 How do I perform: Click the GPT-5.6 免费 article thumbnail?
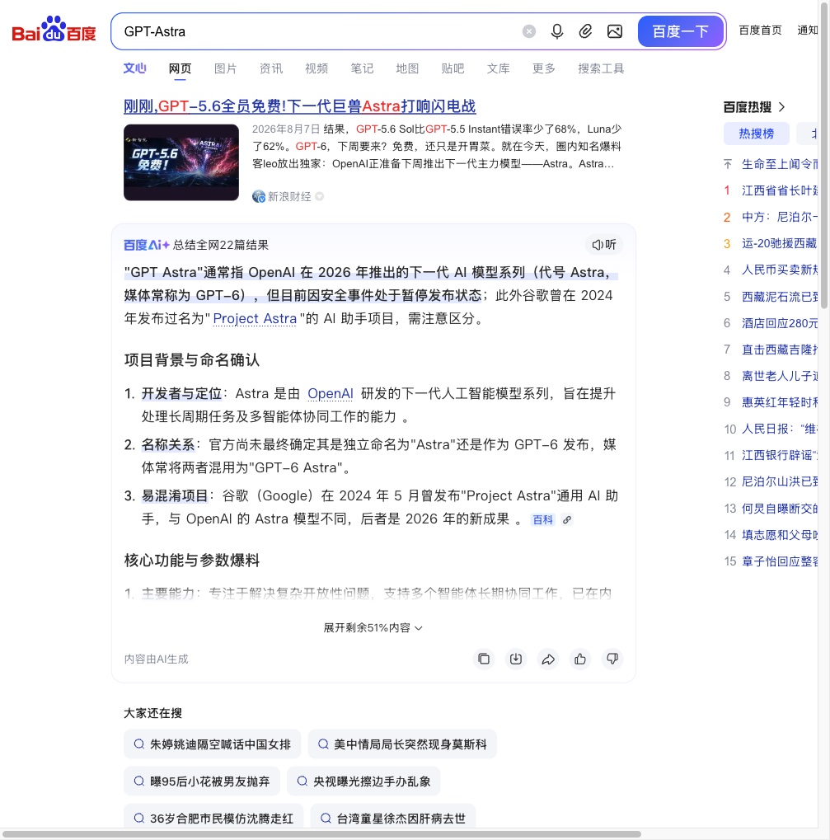coord(181,162)
